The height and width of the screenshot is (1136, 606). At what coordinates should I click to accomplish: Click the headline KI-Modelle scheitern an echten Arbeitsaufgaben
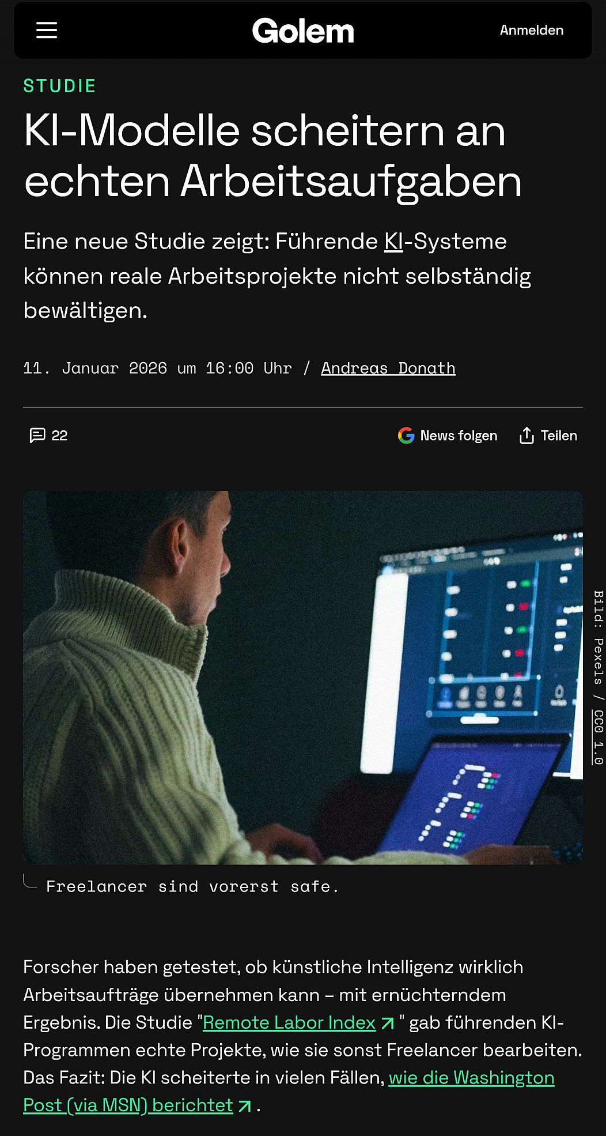coord(273,156)
